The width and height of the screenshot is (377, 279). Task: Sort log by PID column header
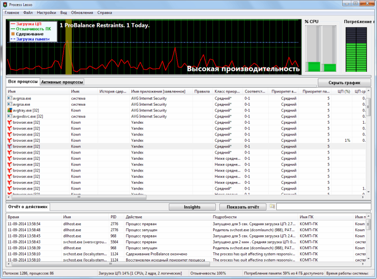(x=116, y=217)
